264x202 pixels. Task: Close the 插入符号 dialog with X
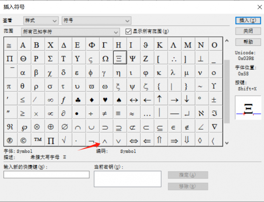pos(259,7)
